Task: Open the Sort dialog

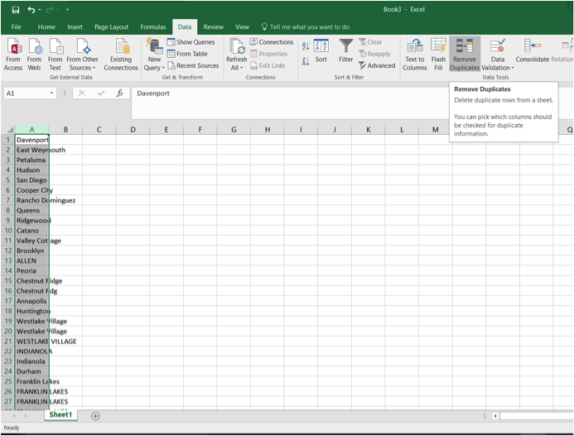Action: (x=321, y=50)
